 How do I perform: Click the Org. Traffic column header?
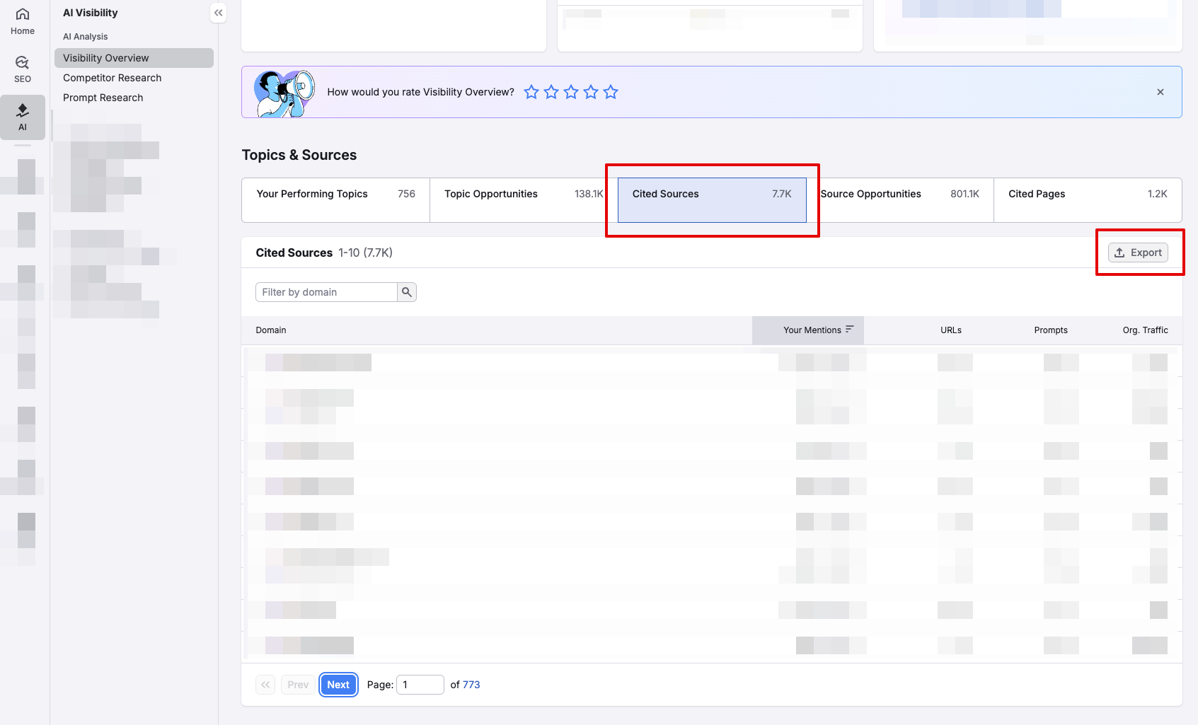pyautogui.click(x=1145, y=330)
